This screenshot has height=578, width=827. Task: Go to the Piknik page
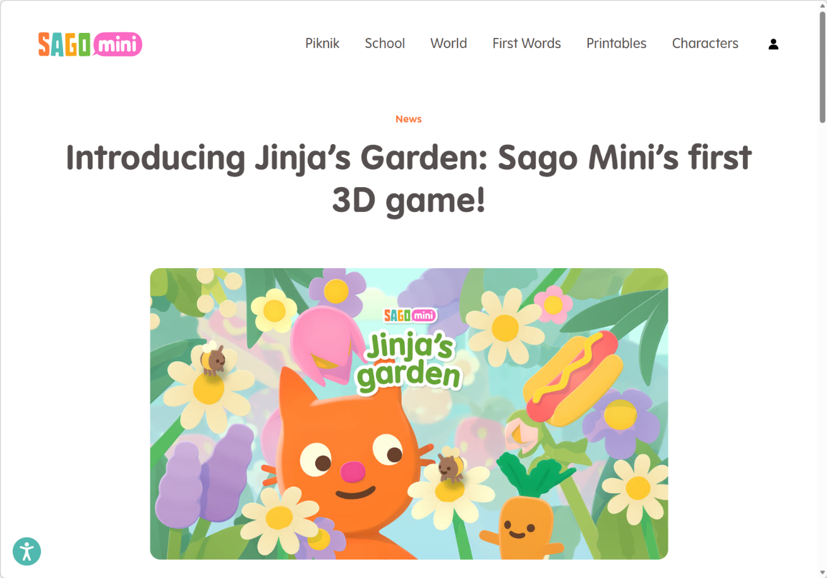tap(322, 43)
